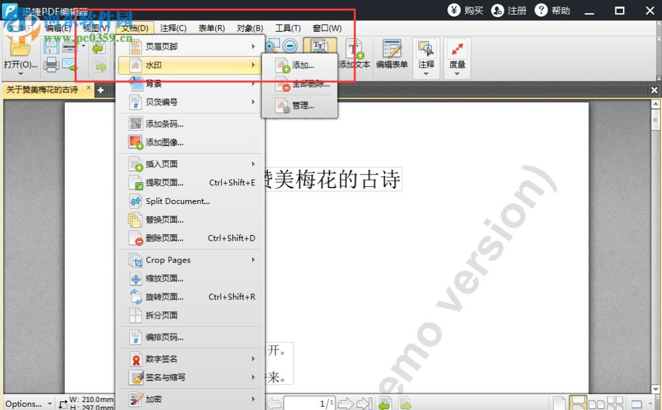This screenshot has height=410, width=662.
Task: Enable continuous scrolling page layout
Action: [577, 403]
